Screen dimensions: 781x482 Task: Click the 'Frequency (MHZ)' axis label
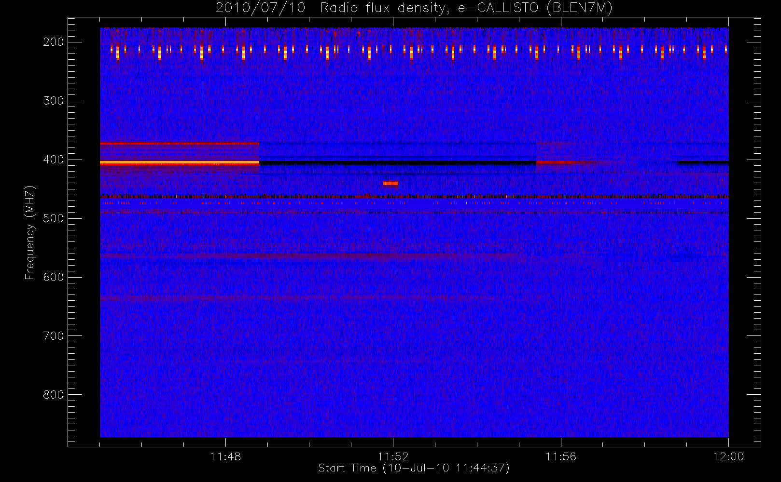click(30, 232)
